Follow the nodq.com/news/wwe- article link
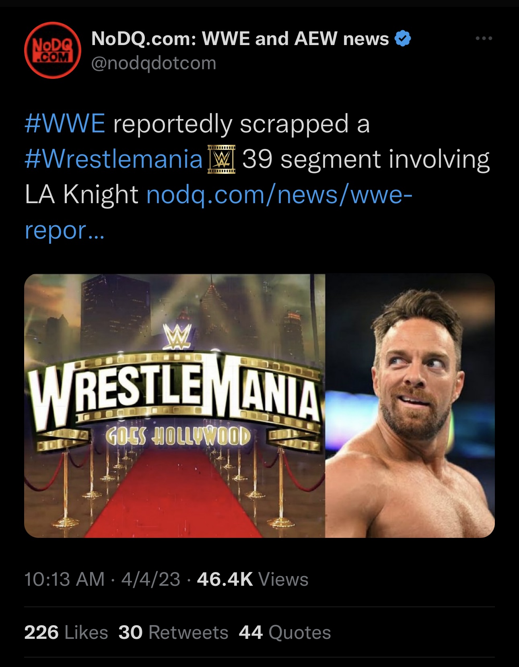Viewport: 519px width, 667px height. [279, 195]
